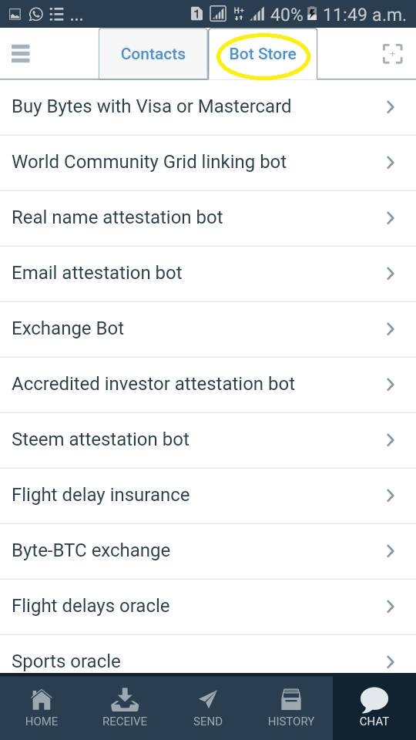Tap the WhatsApp notification icon in status bar
Screen dimensions: 416x740
coord(36,14)
